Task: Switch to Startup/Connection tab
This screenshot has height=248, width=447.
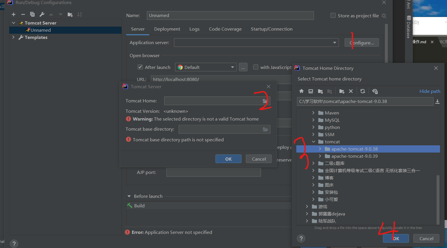Action: (x=272, y=29)
